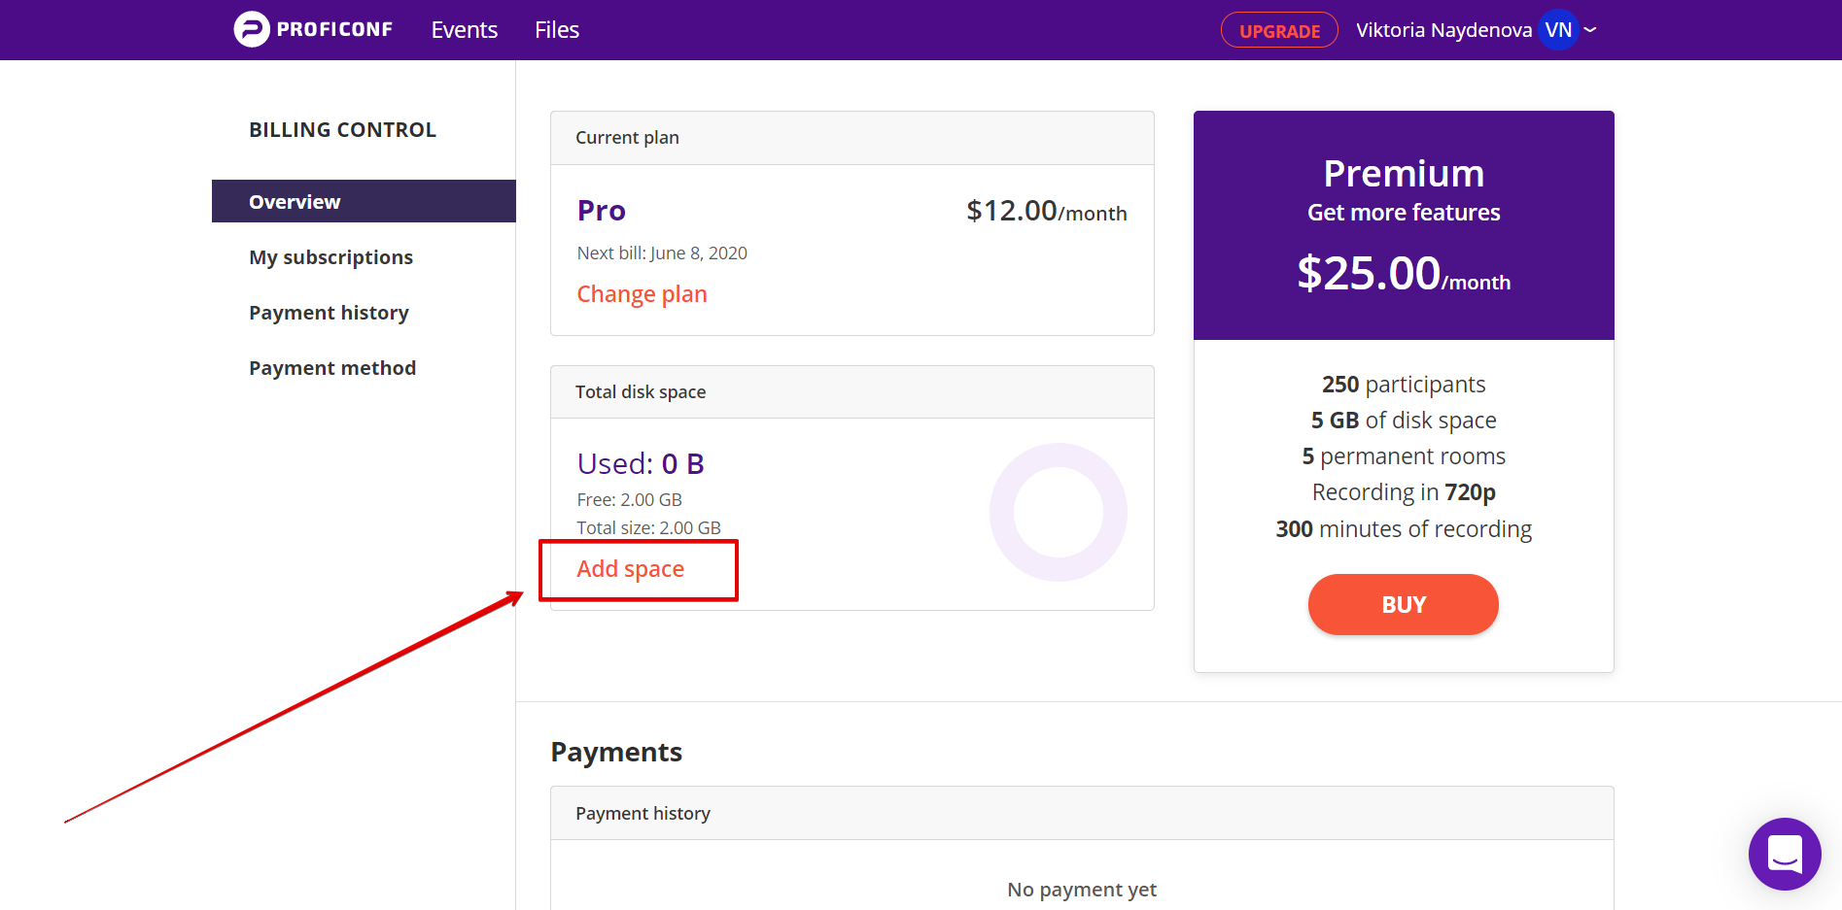Open Payment method section
Image resolution: width=1842 pixels, height=910 pixels.
point(332,368)
